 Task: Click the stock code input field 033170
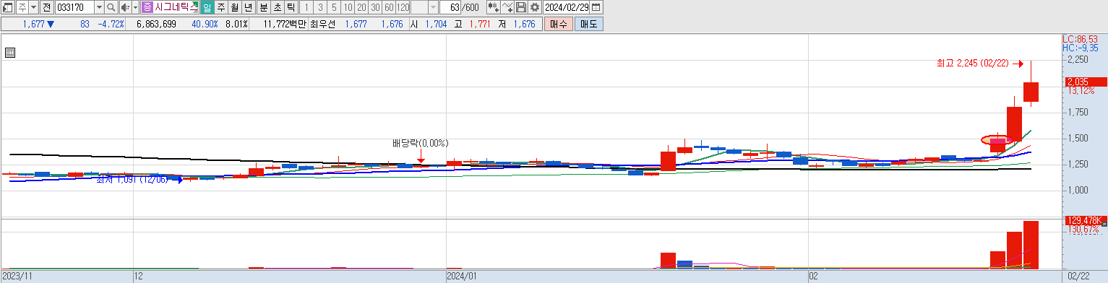[x=74, y=7]
